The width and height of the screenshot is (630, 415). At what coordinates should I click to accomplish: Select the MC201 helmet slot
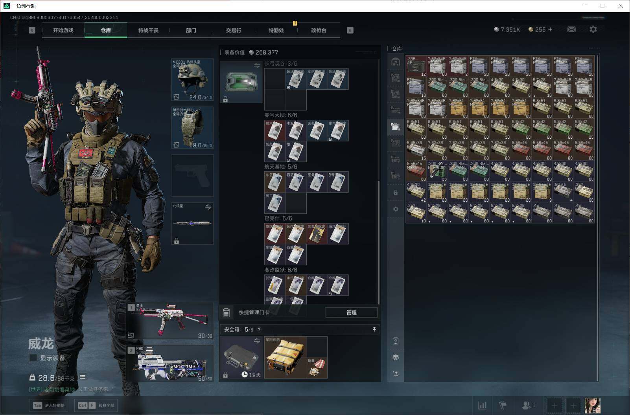point(193,80)
